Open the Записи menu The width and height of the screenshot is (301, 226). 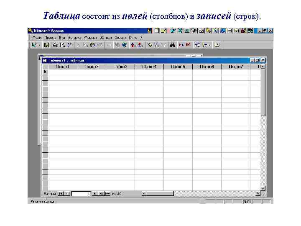click(106, 38)
